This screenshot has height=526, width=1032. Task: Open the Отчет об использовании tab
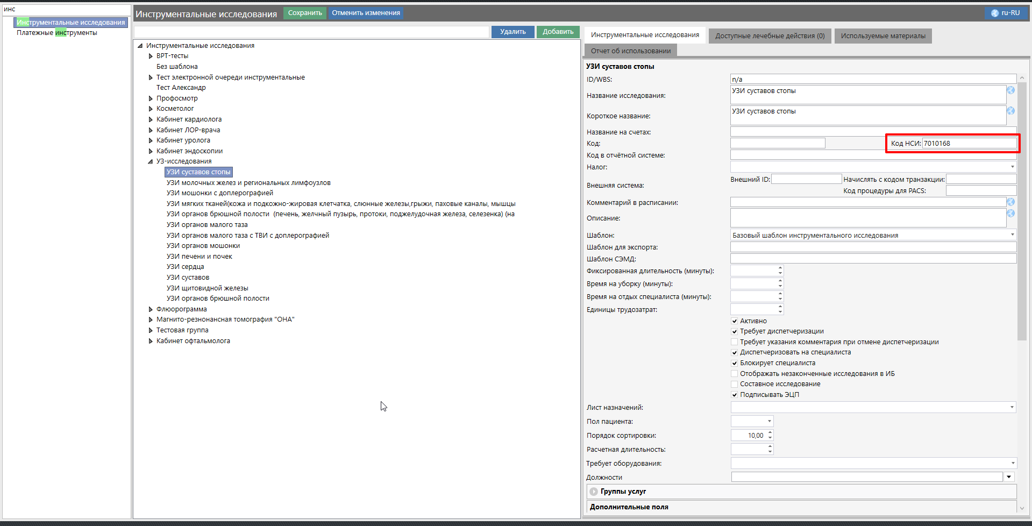[630, 51]
